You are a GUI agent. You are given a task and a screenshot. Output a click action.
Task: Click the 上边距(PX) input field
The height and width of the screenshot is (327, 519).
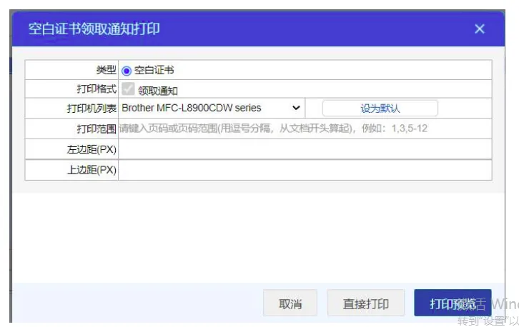305,170
